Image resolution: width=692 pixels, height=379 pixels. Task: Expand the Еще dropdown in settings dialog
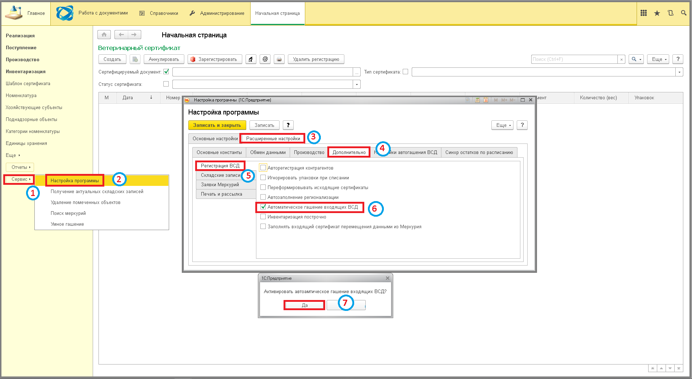(502, 125)
